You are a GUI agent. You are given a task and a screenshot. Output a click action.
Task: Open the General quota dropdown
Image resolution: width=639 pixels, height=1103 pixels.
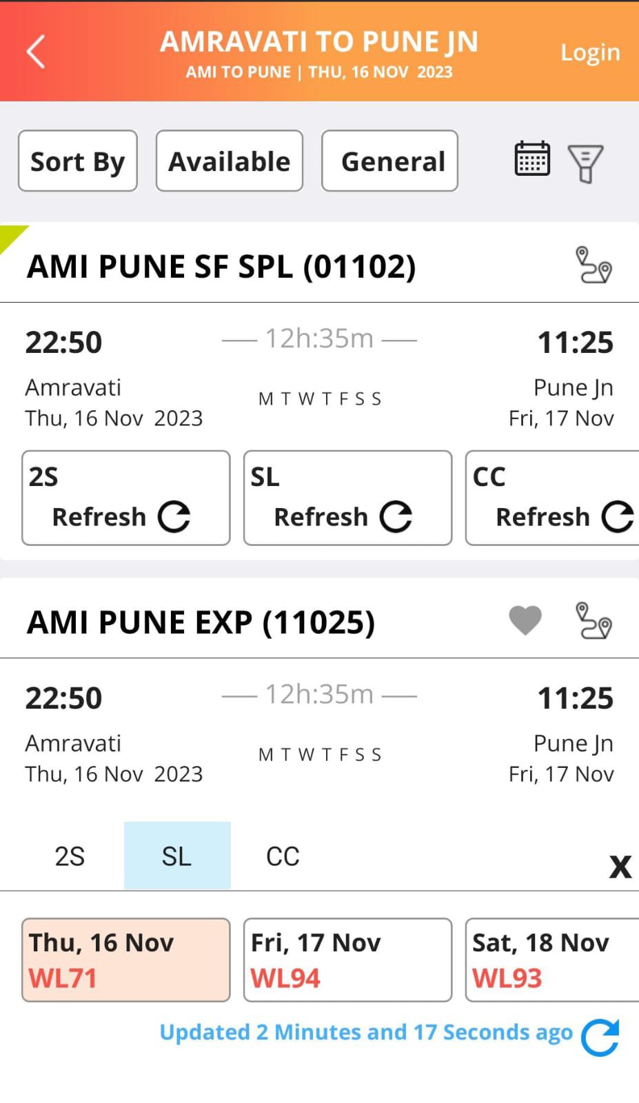pos(389,161)
